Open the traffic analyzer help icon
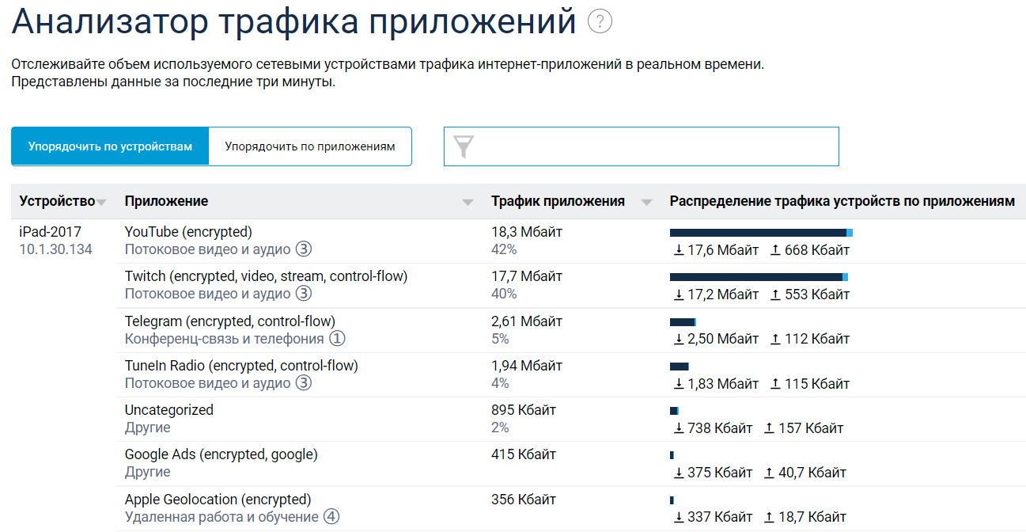1026x532 pixels. tap(600, 21)
